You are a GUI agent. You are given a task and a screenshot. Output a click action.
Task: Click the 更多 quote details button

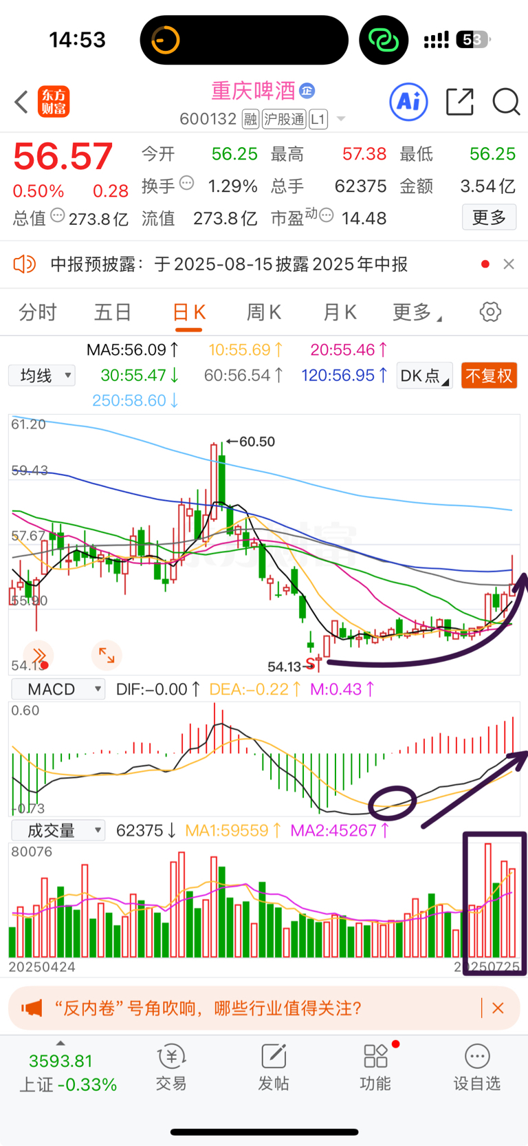tap(489, 217)
